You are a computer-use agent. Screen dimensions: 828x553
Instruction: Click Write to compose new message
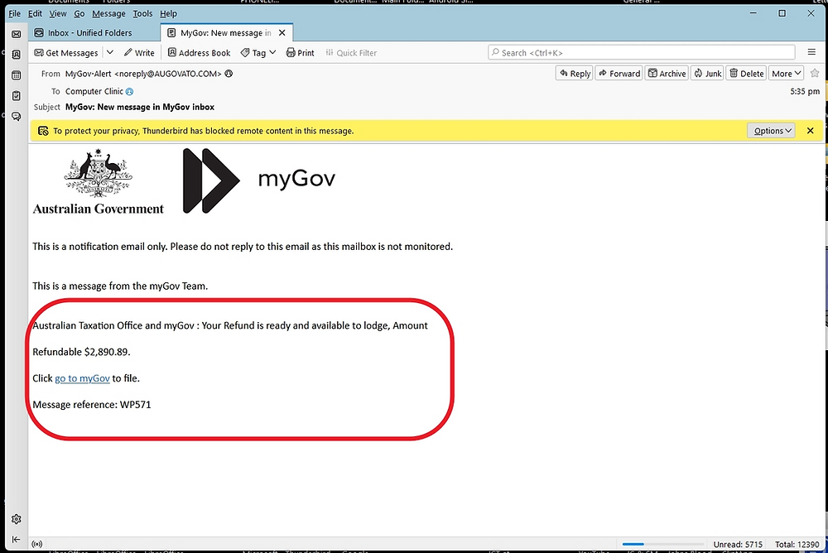[139, 53]
